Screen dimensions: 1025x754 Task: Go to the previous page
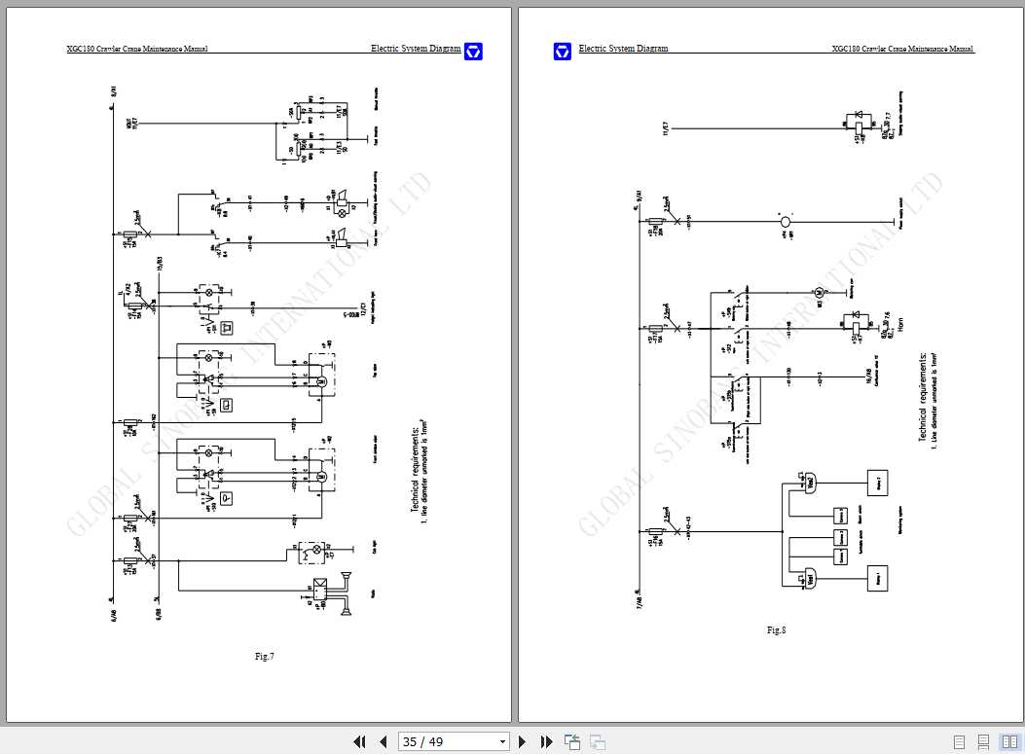pyautogui.click(x=384, y=741)
